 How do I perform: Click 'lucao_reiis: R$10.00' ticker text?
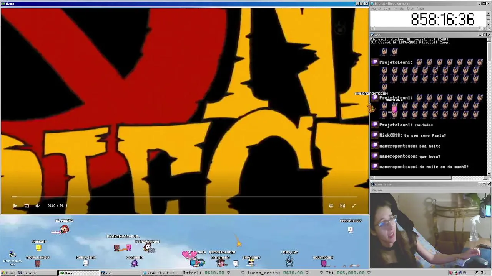point(275,273)
